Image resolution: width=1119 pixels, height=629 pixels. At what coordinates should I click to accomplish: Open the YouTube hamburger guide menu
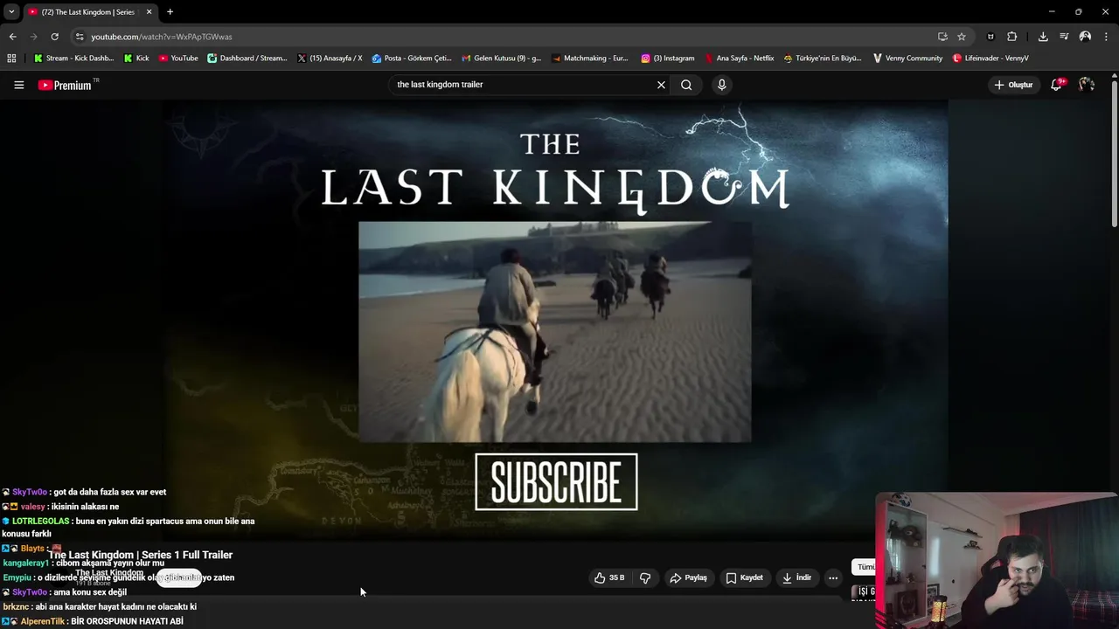point(18,85)
